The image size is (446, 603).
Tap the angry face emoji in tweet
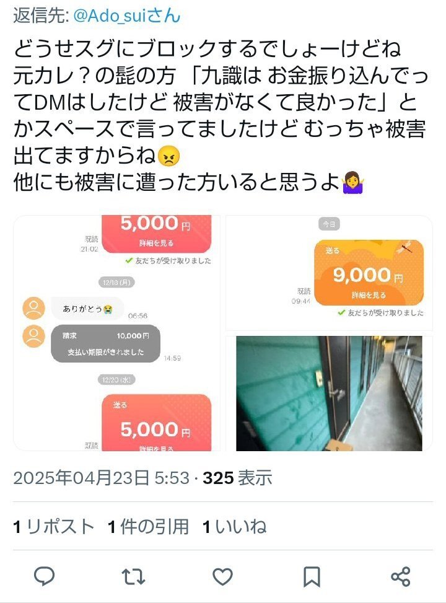tap(168, 157)
